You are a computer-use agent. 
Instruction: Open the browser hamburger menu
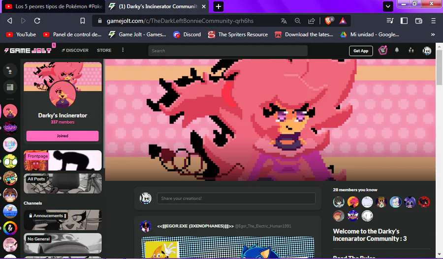433,21
